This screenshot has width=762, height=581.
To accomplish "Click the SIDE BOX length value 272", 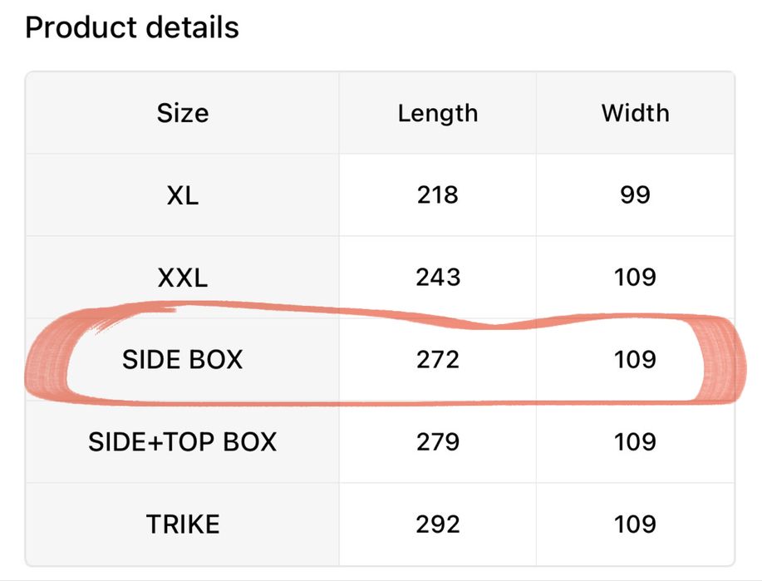I will pos(437,360).
